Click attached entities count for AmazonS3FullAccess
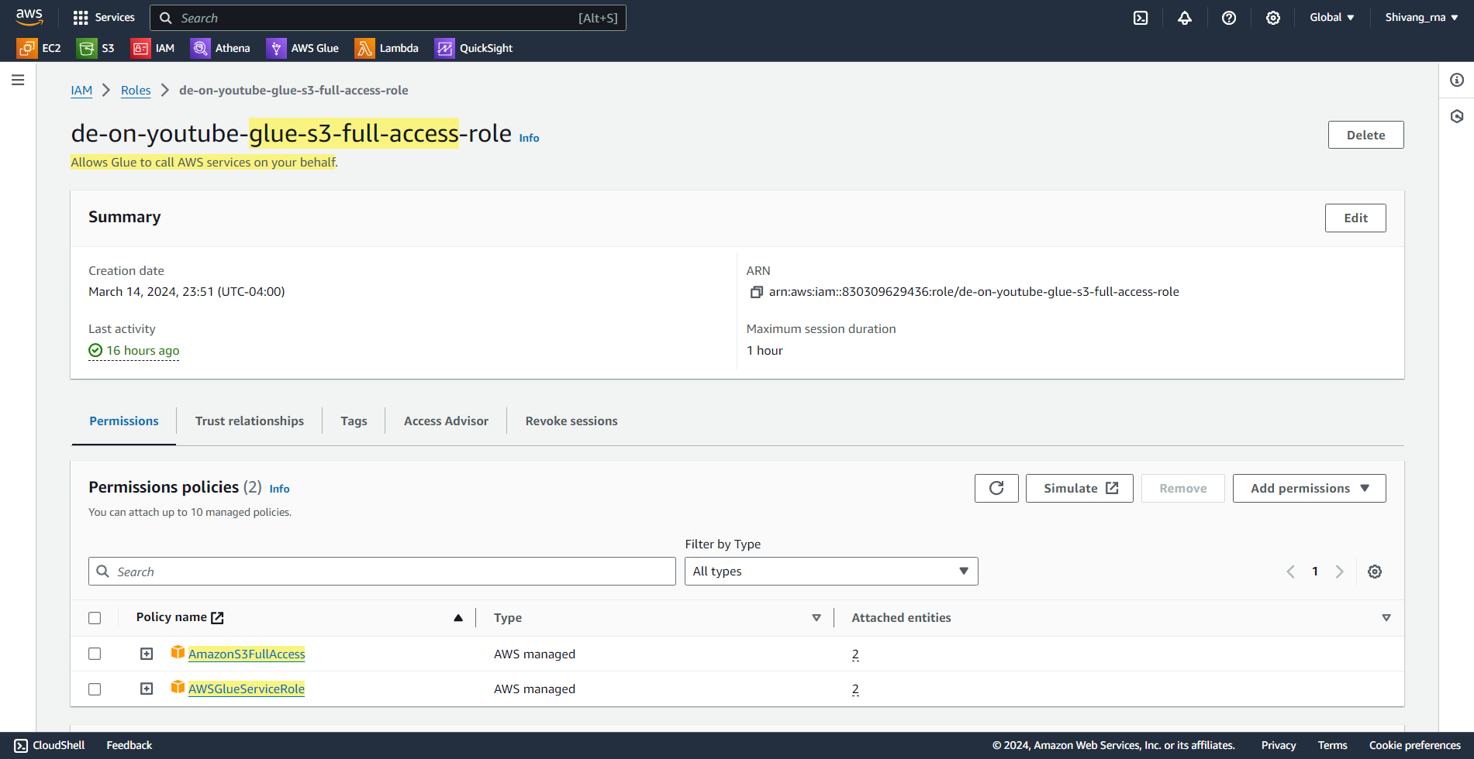Viewport: 1474px width, 759px height. (x=855, y=654)
